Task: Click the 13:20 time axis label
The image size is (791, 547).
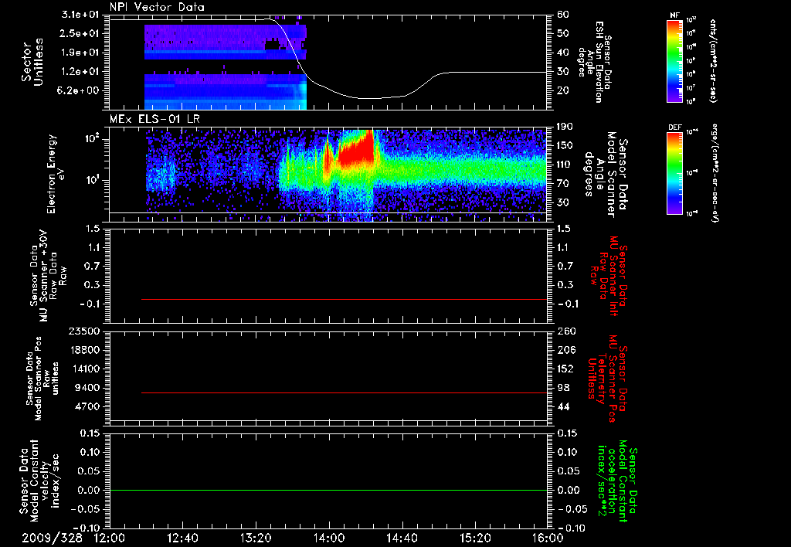Action: click(256, 538)
